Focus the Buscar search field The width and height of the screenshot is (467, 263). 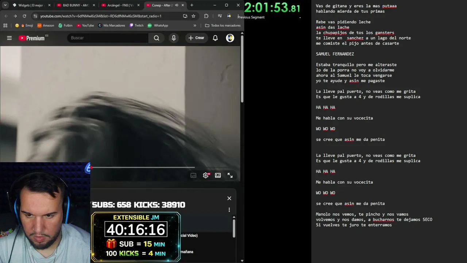[108, 38]
